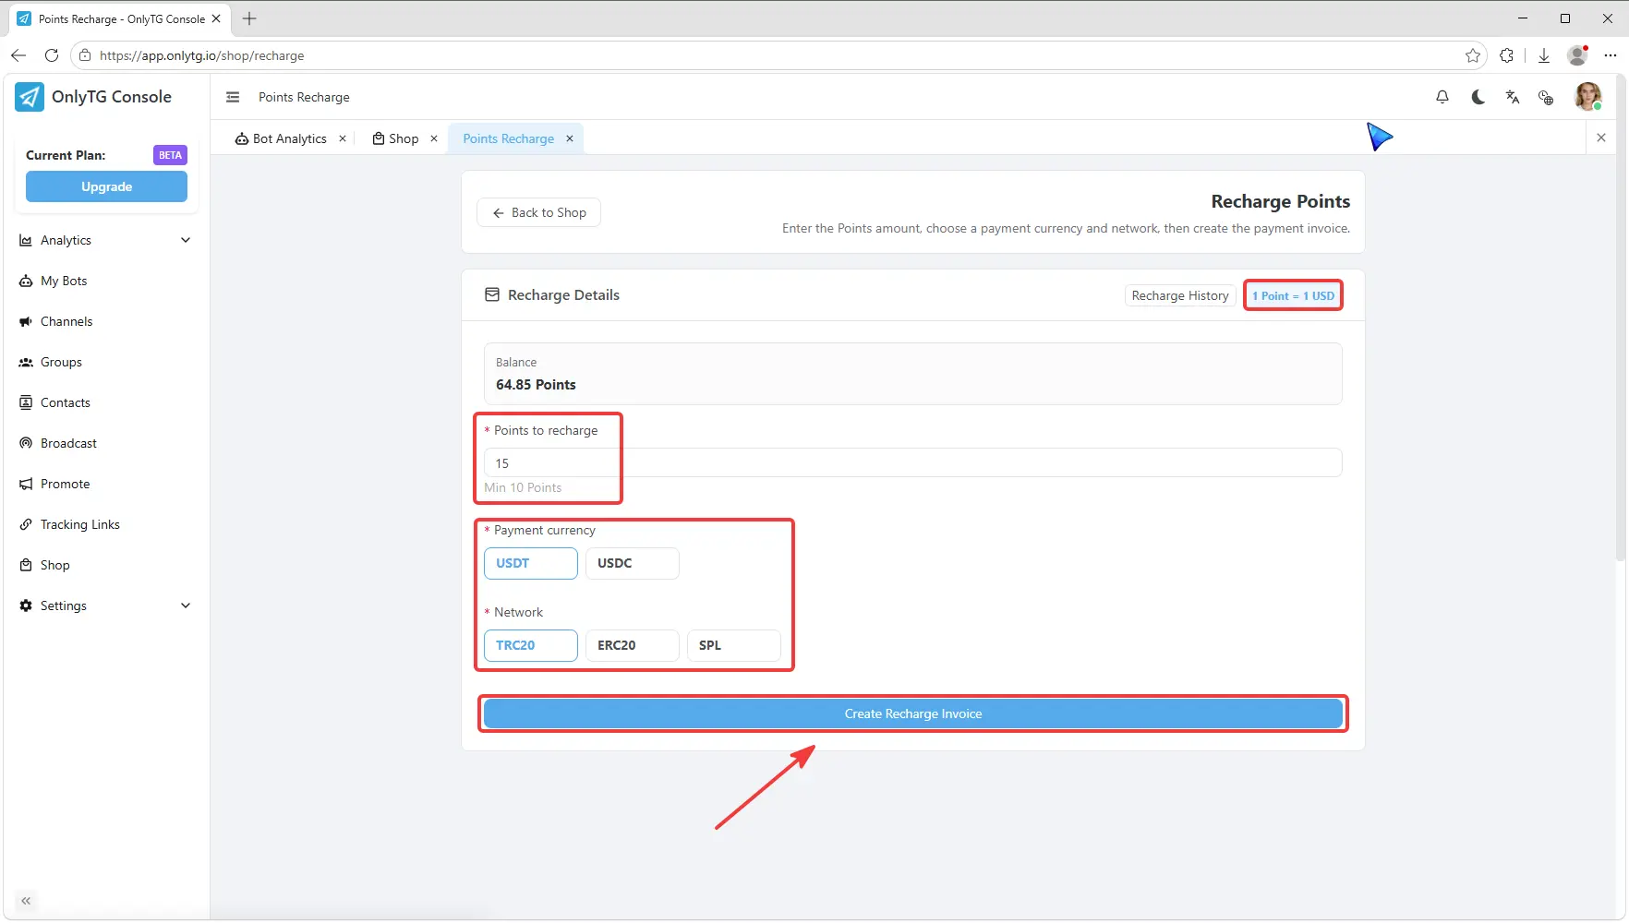
Task: Close the Points Recharge browser tab
Action: pyautogui.click(x=216, y=18)
